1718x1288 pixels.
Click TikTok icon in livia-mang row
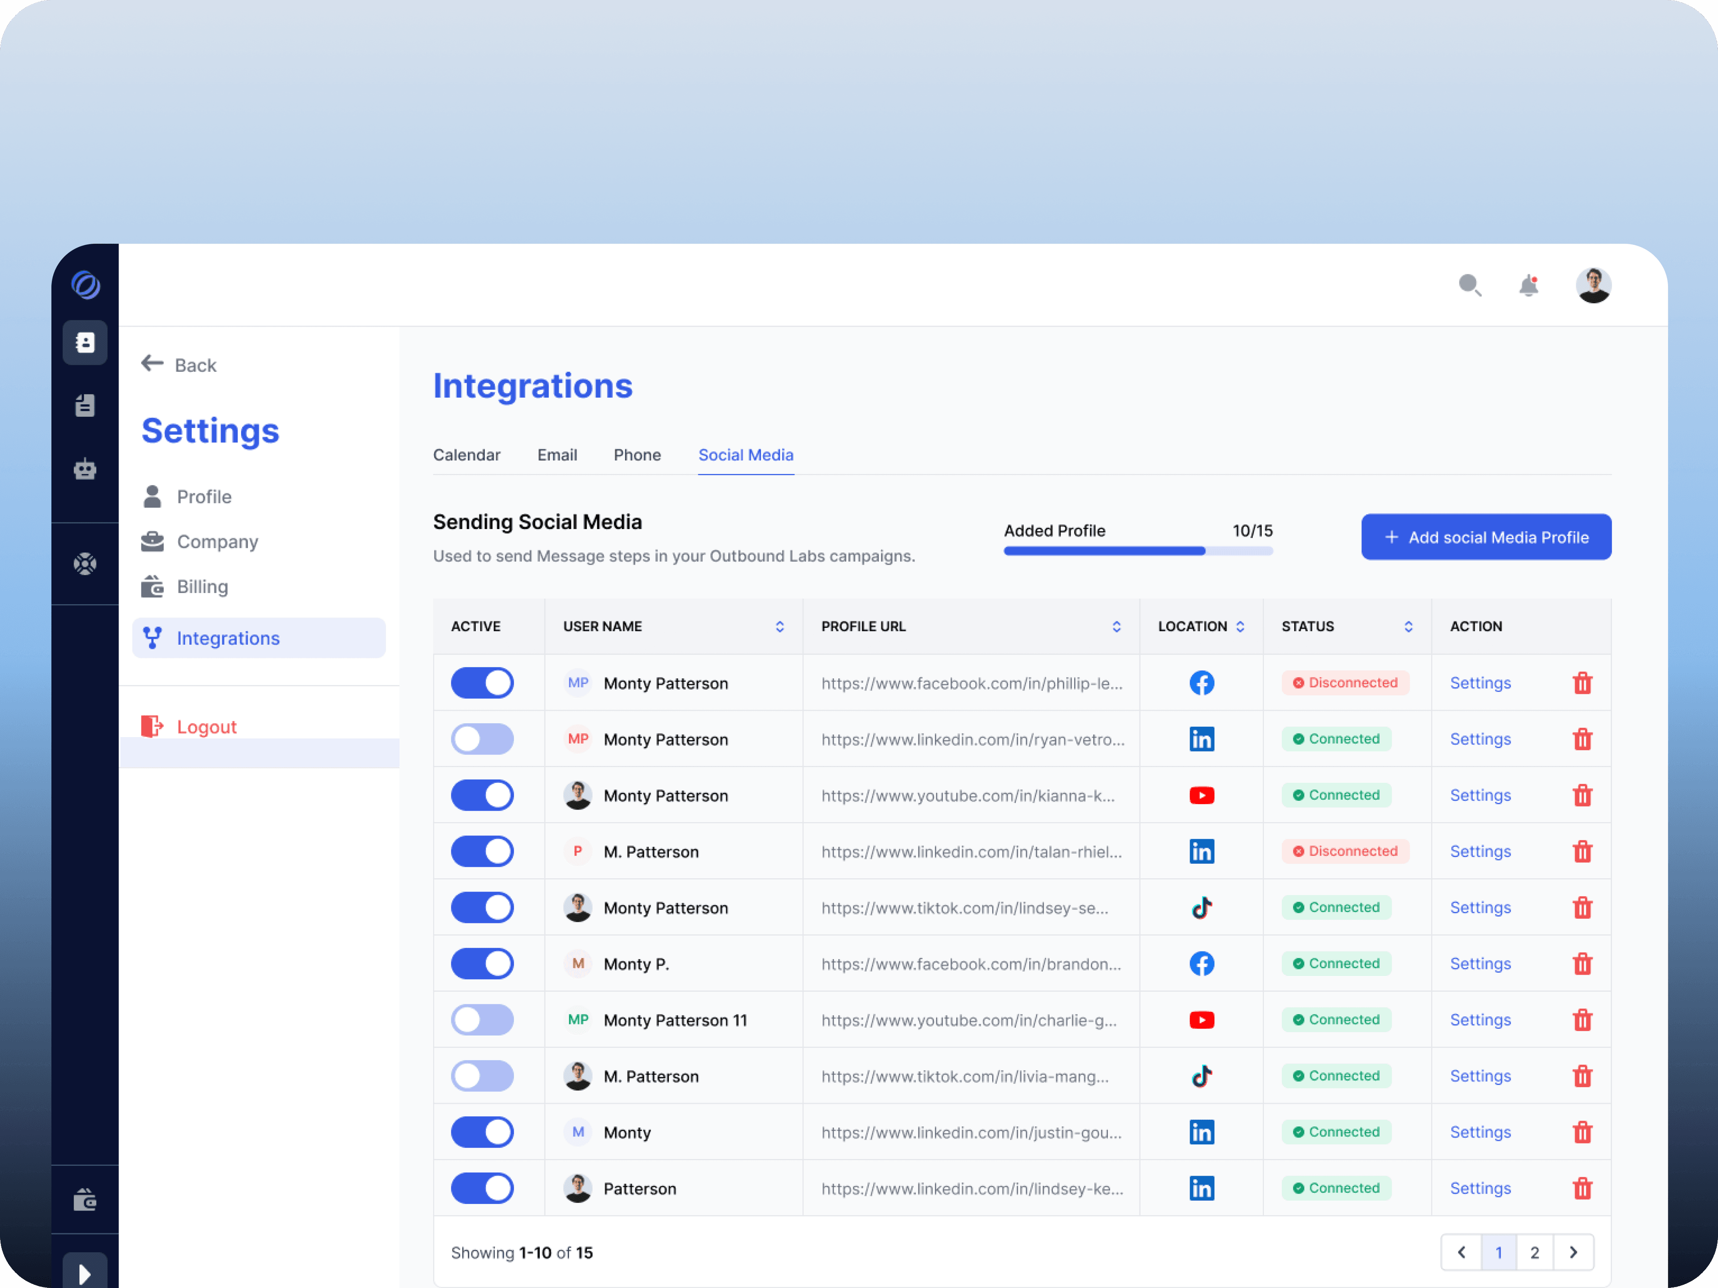pos(1202,1076)
